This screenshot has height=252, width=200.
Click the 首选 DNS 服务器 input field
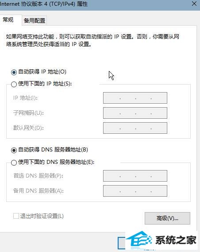[135, 176]
